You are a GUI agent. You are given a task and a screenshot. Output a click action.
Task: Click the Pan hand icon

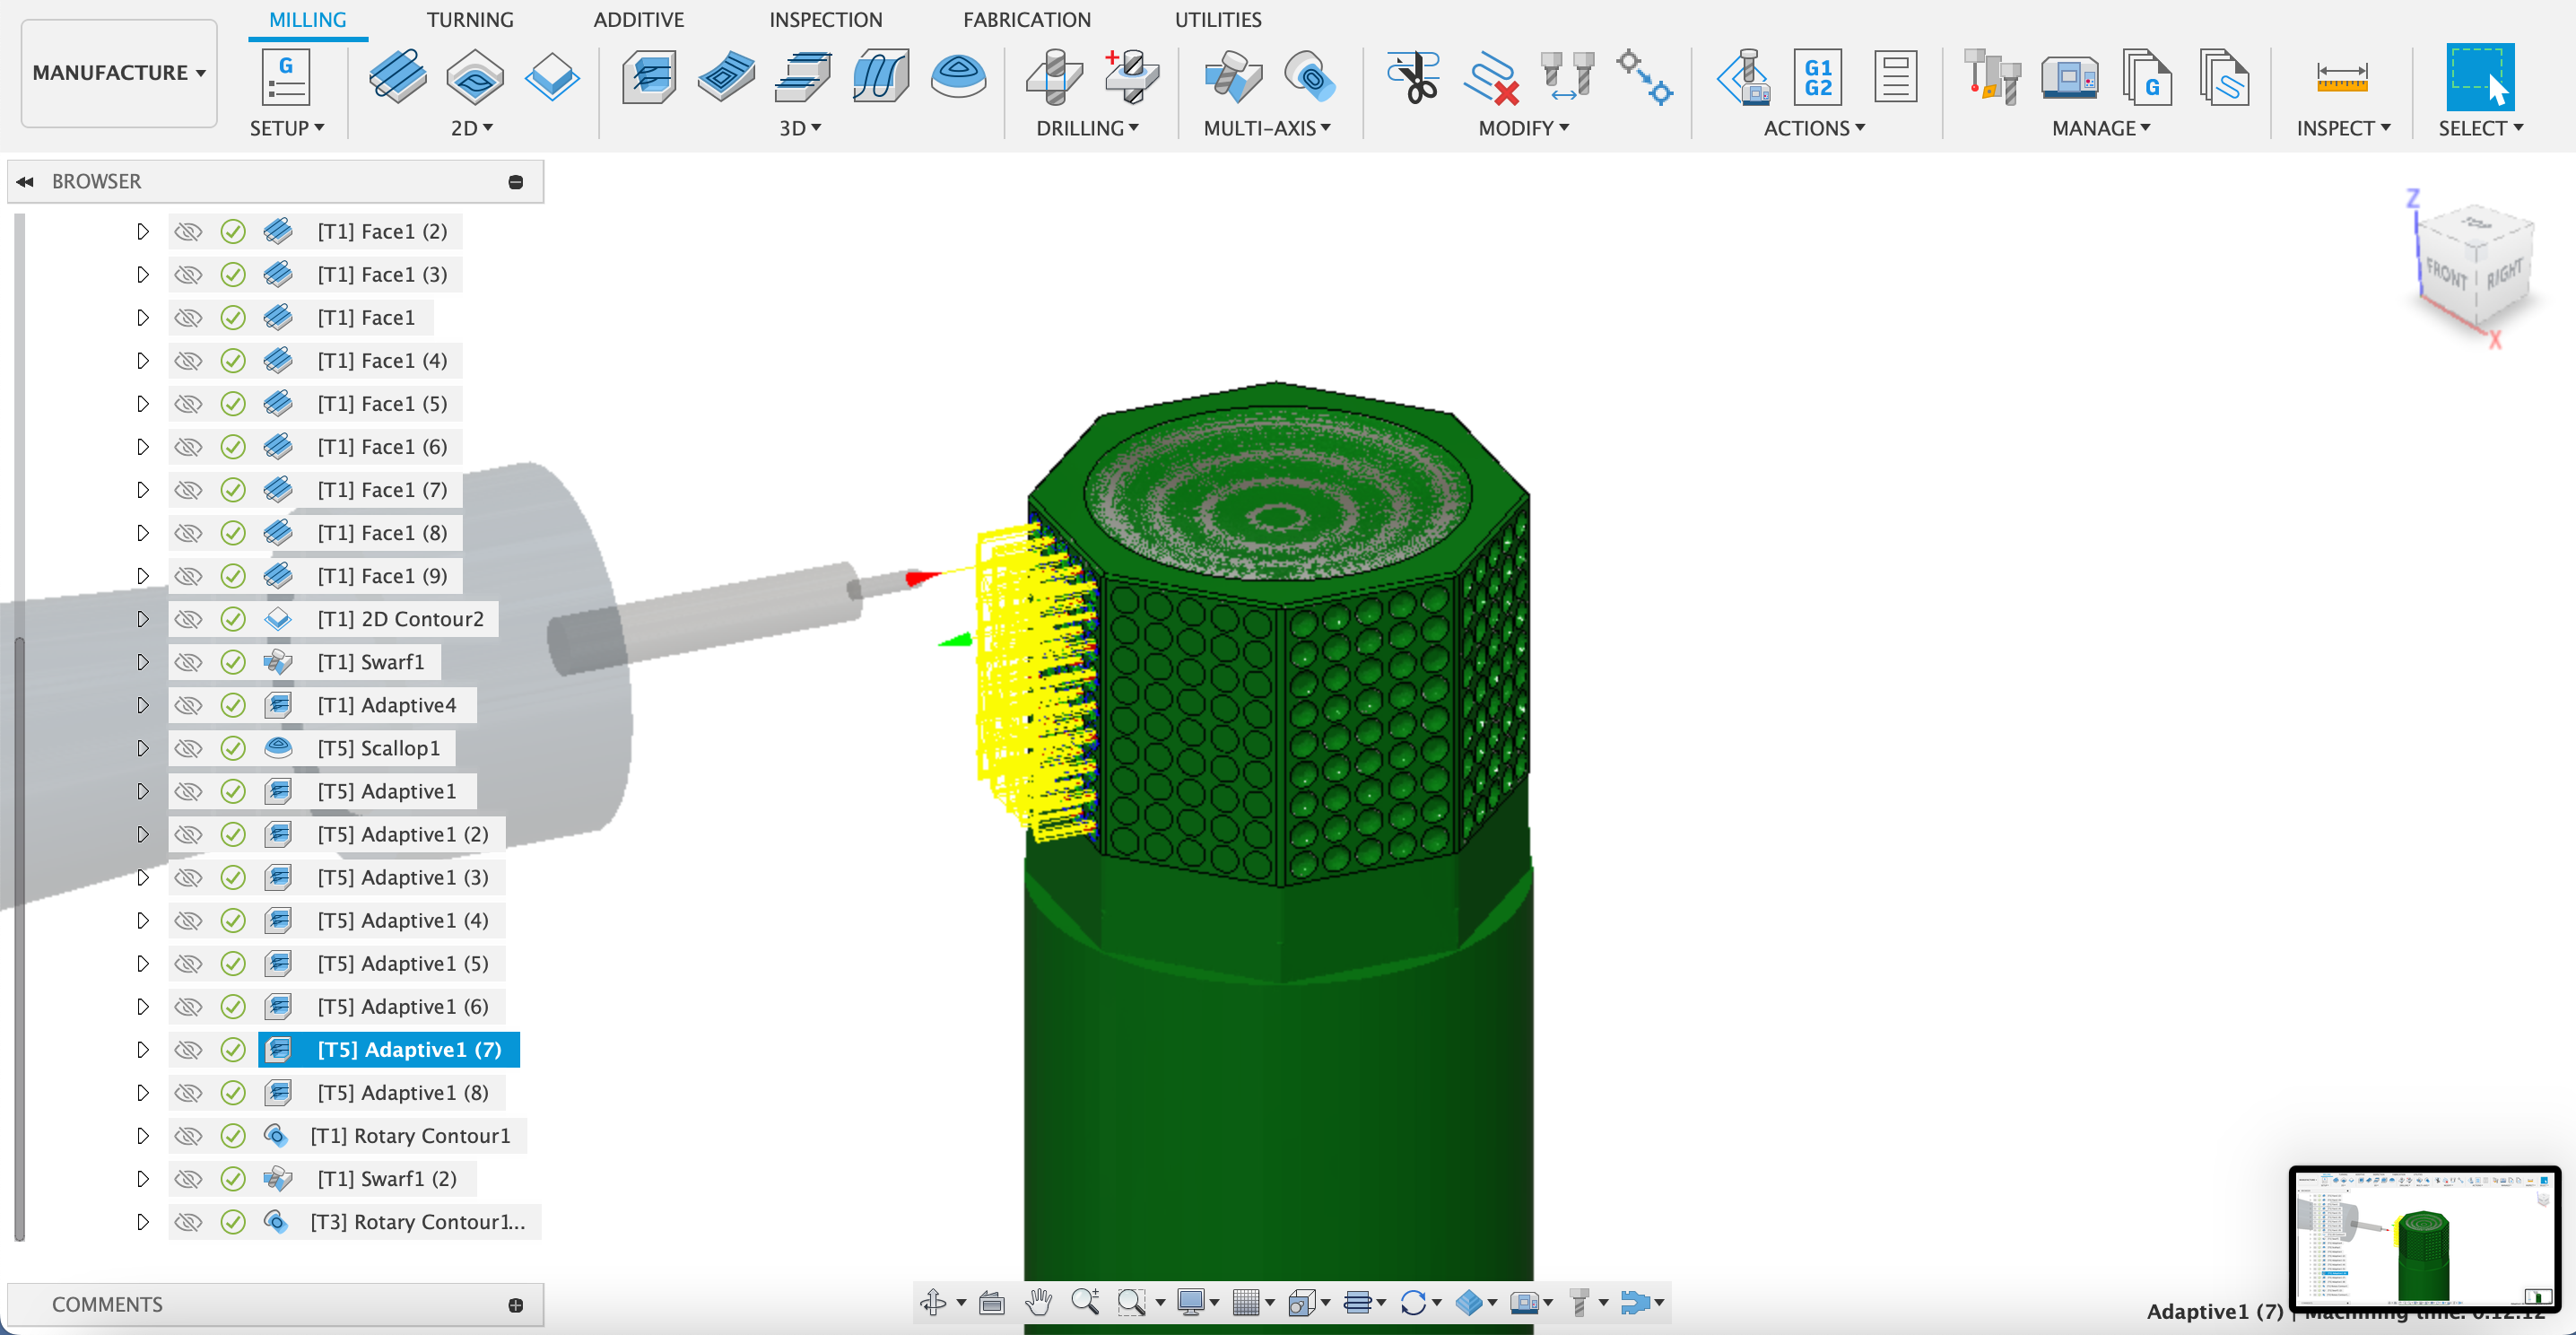1039,1302
